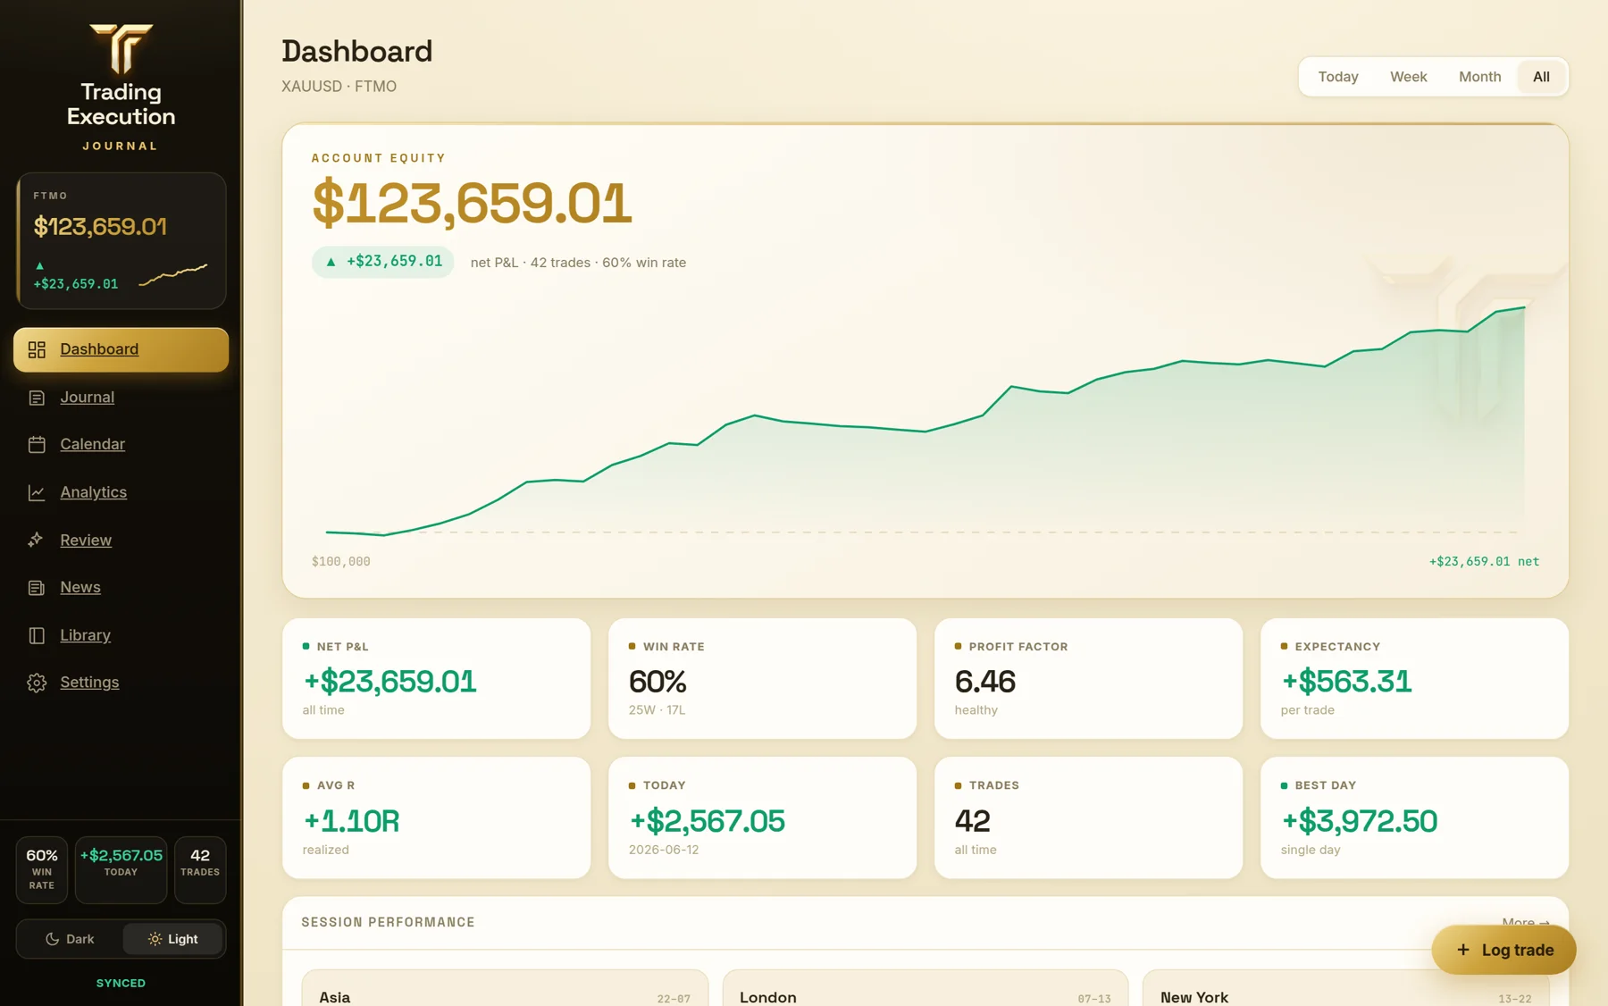Image resolution: width=1608 pixels, height=1006 pixels.
Task: Click the $100,000 chart baseline label
Action: click(x=340, y=561)
